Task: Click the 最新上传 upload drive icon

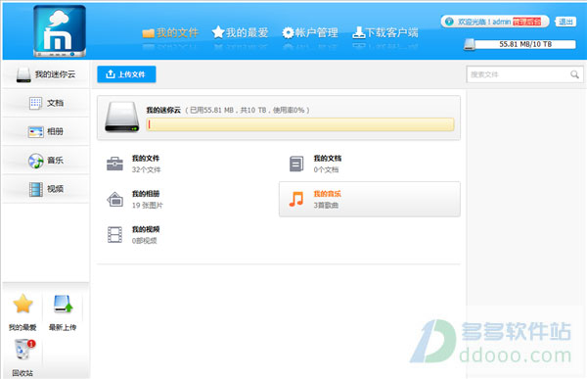Action: [x=63, y=304]
